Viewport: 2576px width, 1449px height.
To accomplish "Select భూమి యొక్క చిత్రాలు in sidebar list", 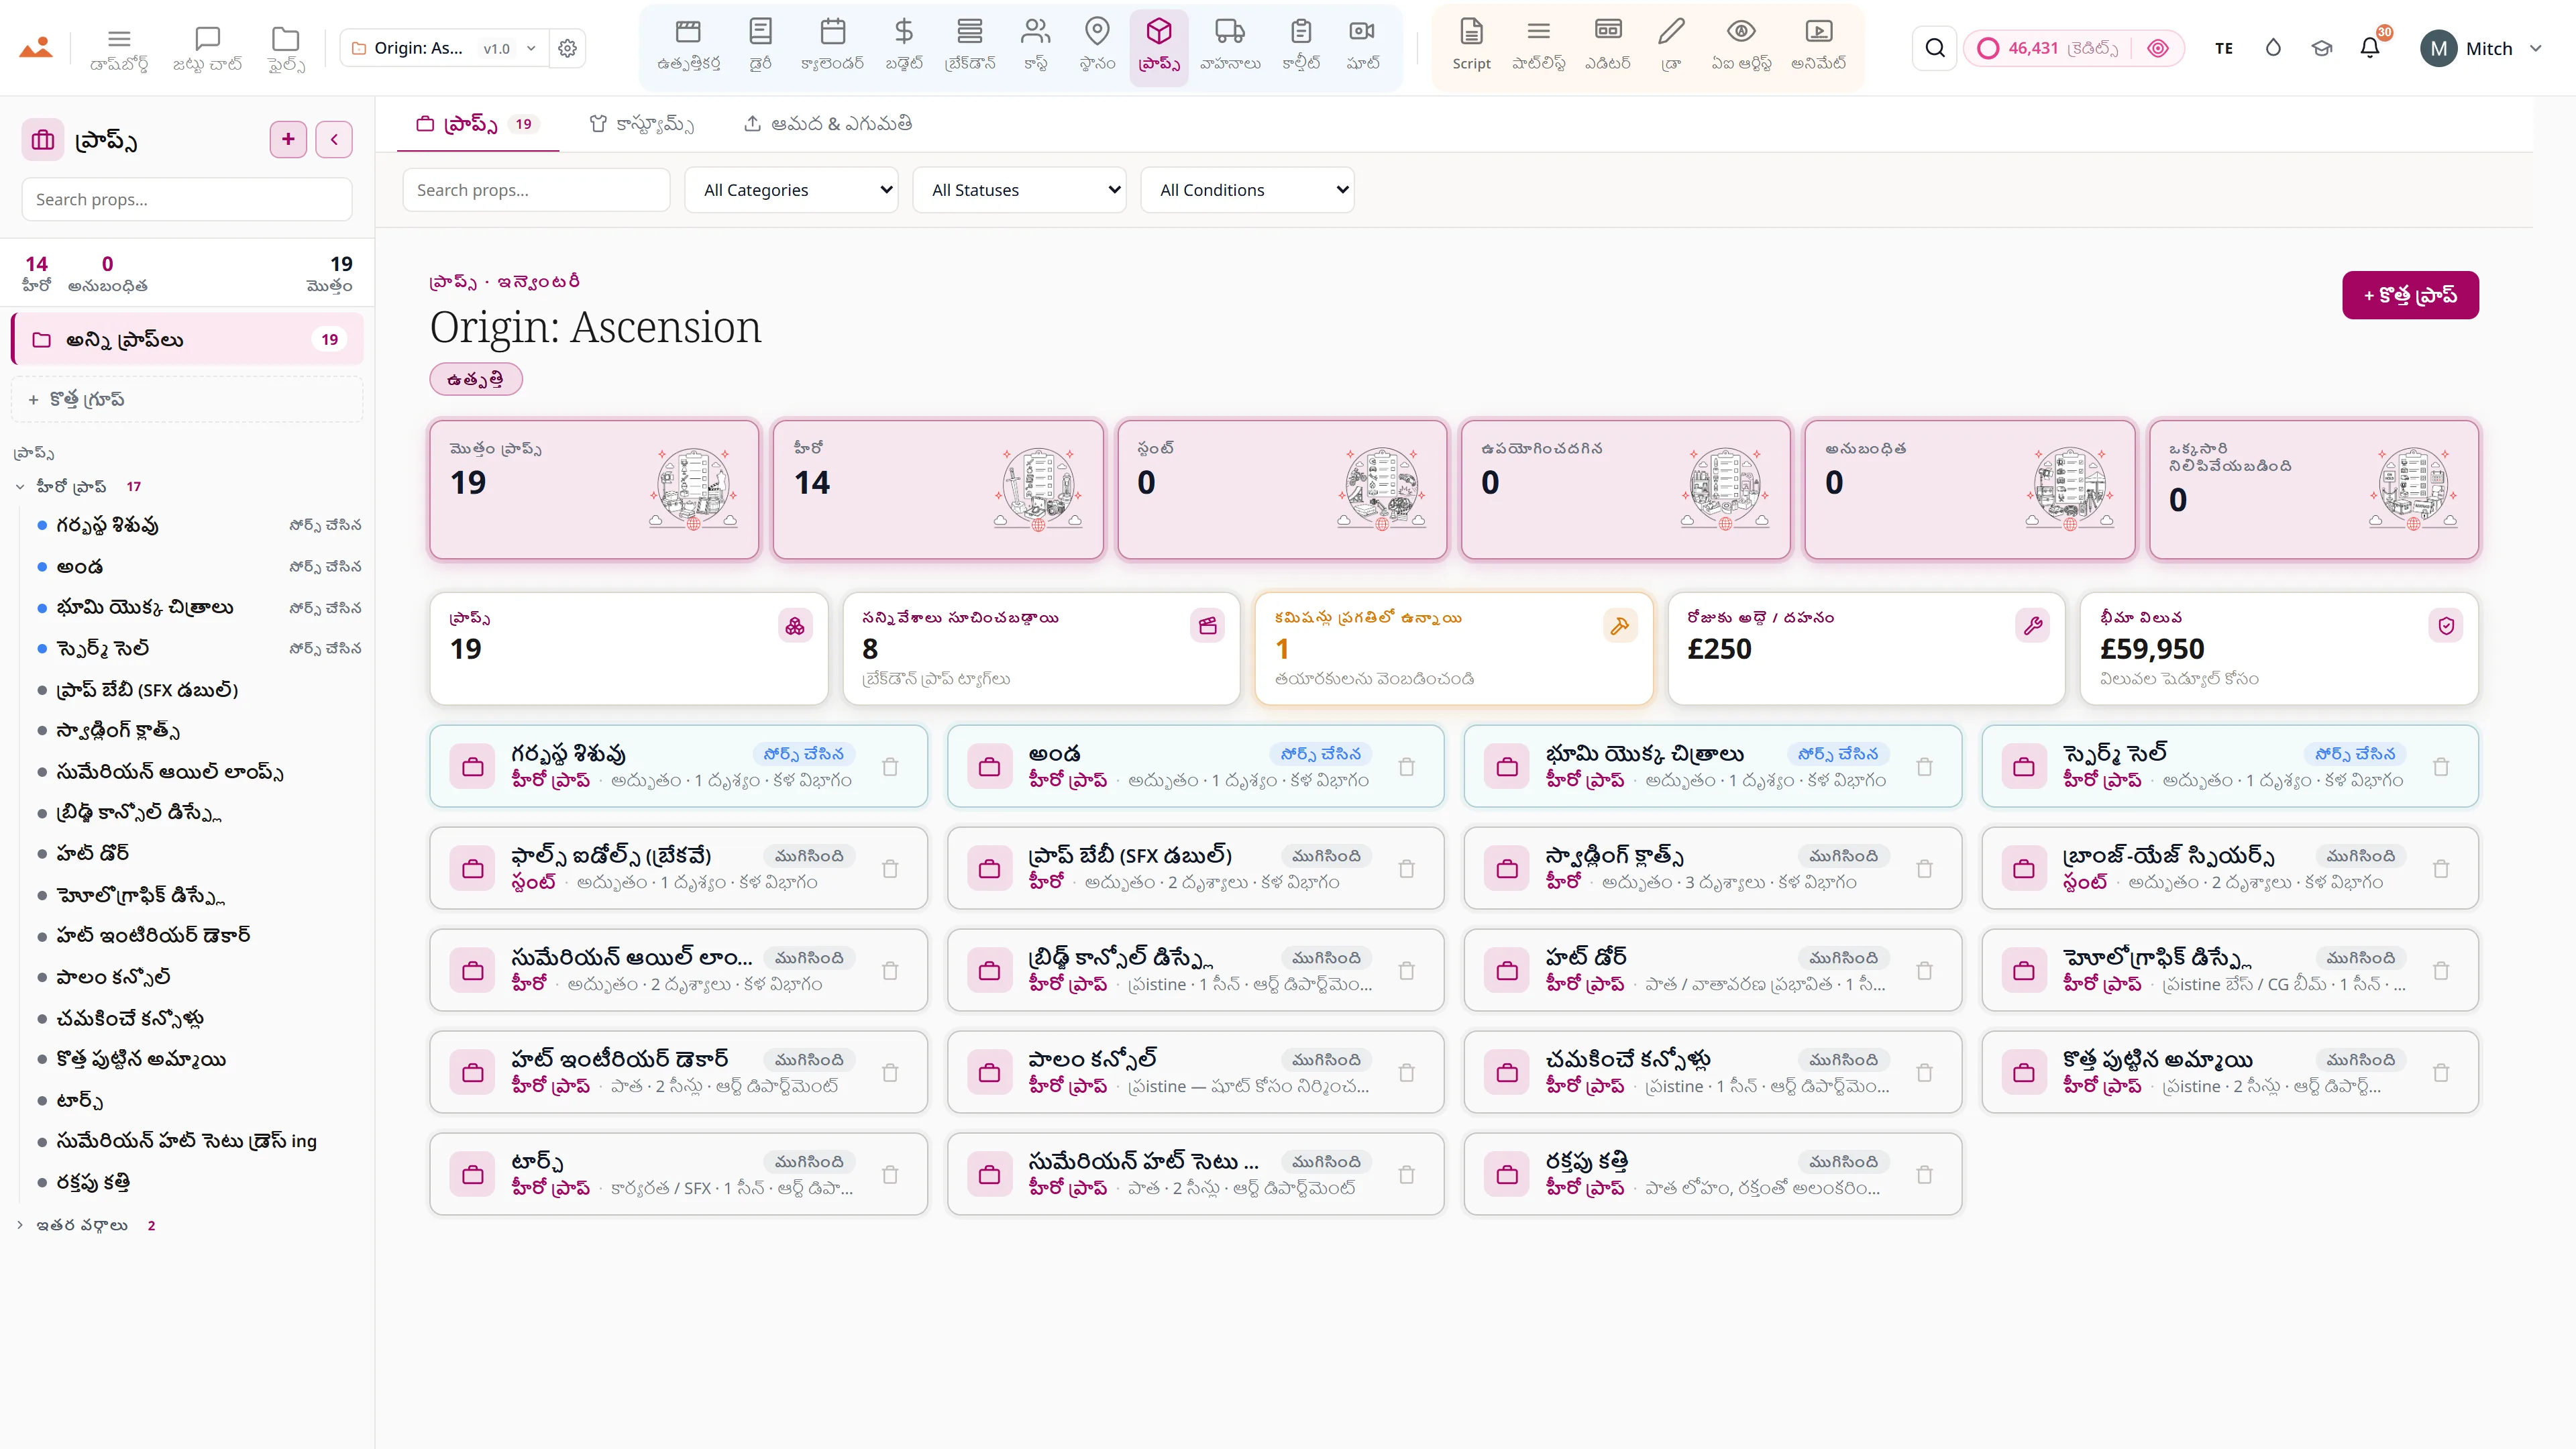I will (x=145, y=608).
